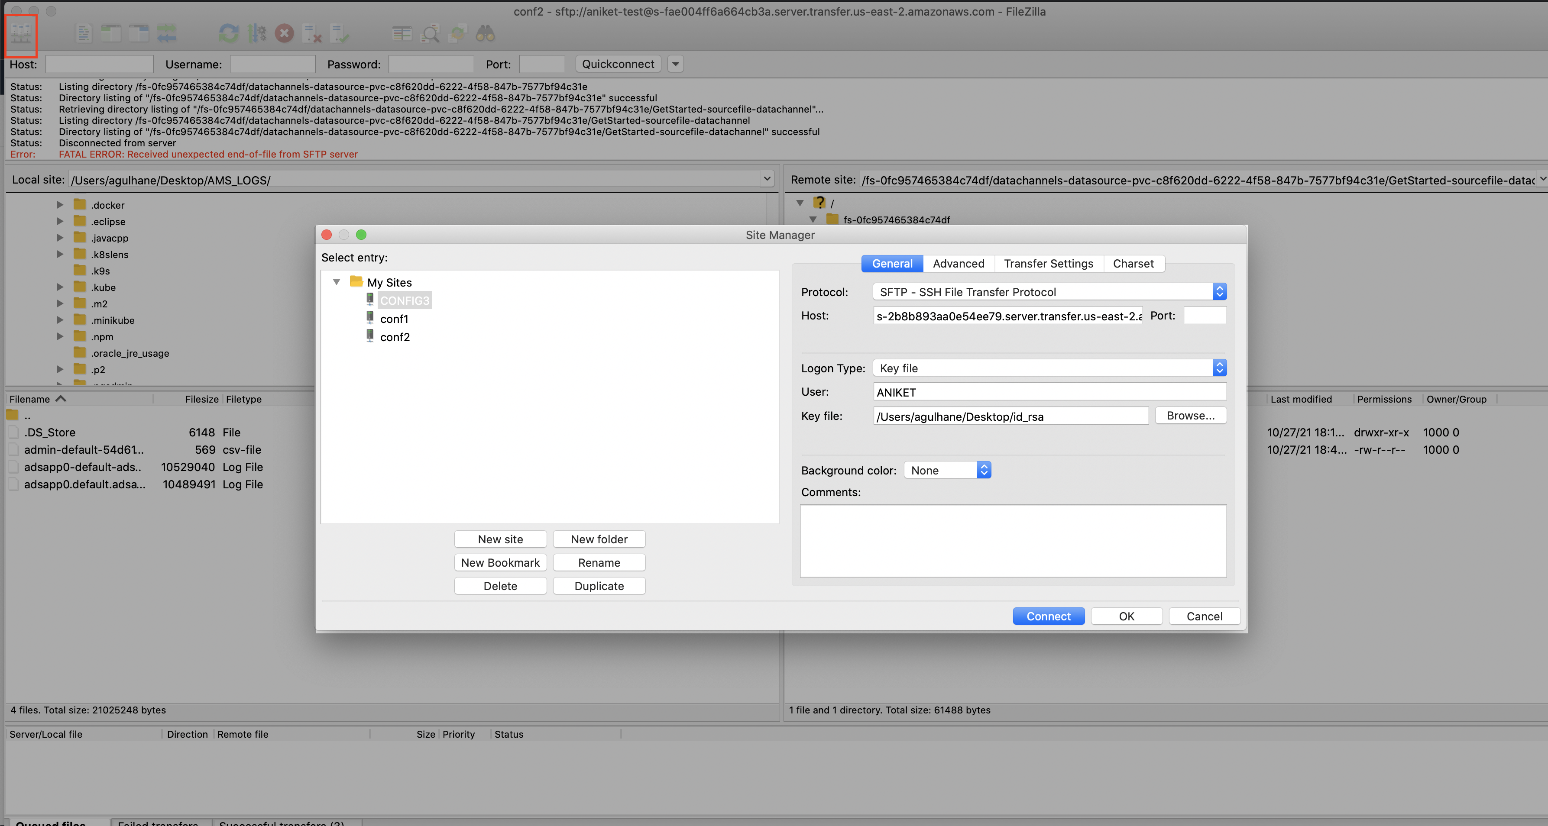Open the Logon Type dropdown
Image resolution: width=1548 pixels, height=826 pixels.
tap(1049, 368)
